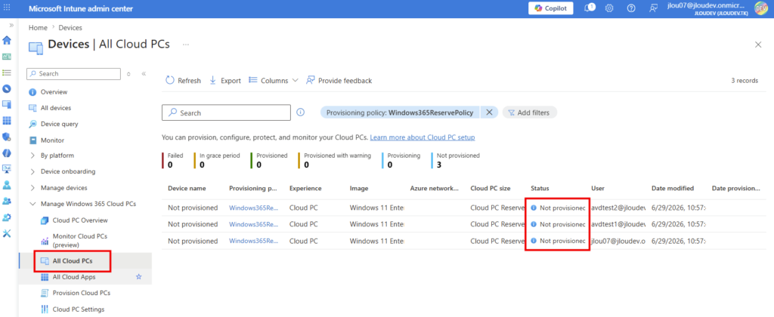Remove the Windows365ReservePolicy filter
The height and width of the screenshot is (317, 774).
(x=489, y=112)
